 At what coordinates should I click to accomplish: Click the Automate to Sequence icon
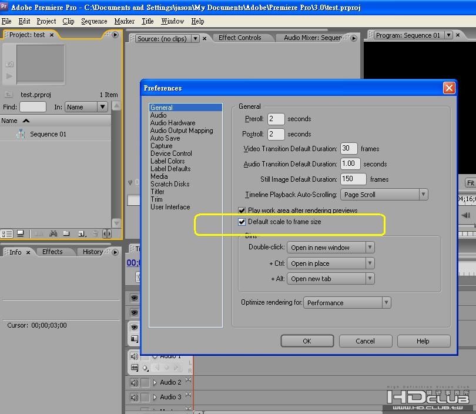click(x=39, y=233)
